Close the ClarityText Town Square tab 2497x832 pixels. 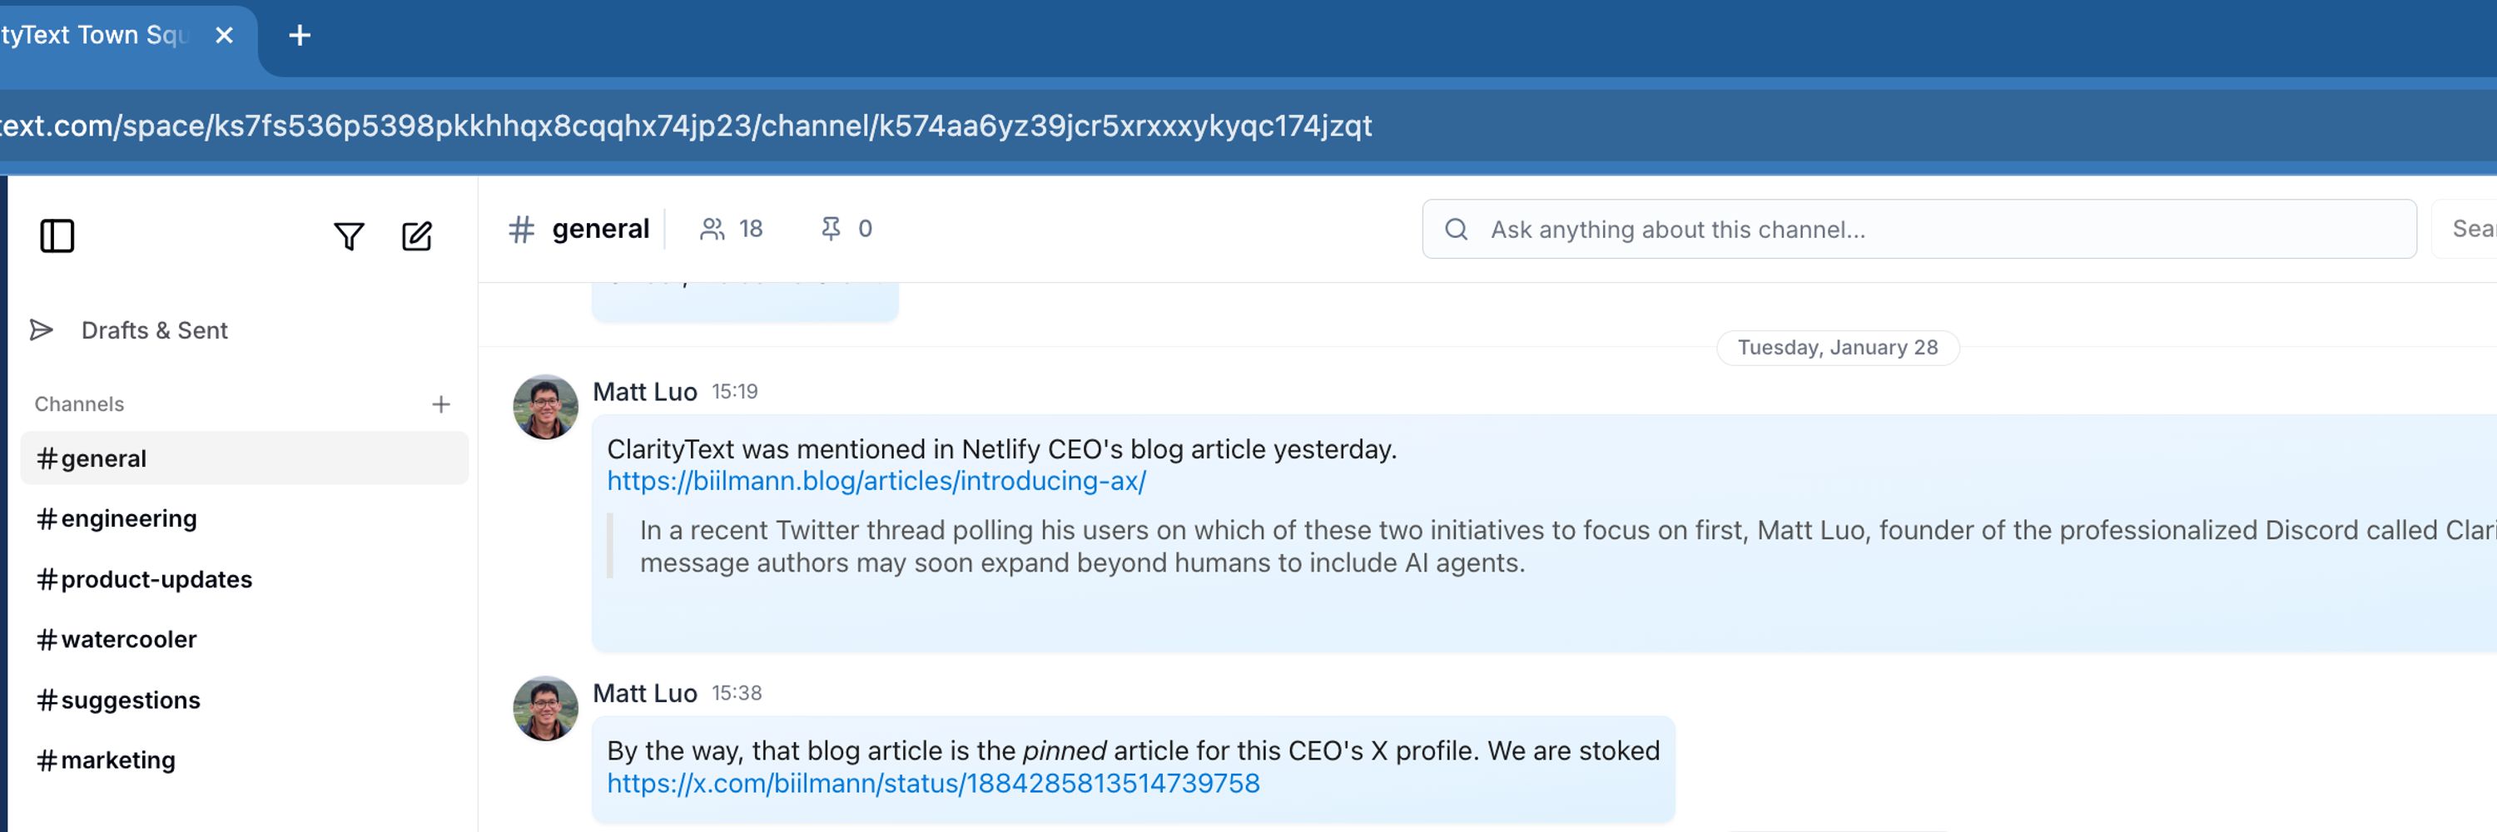click(x=224, y=36)
